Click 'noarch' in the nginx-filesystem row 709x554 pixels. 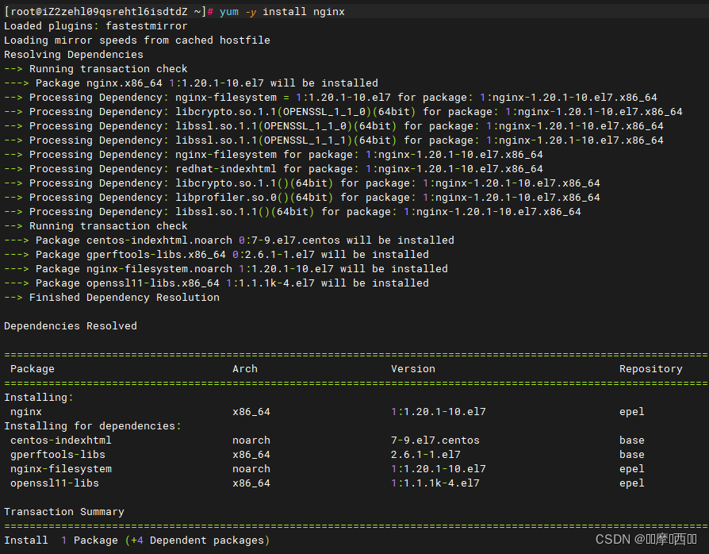pos(251,469)
